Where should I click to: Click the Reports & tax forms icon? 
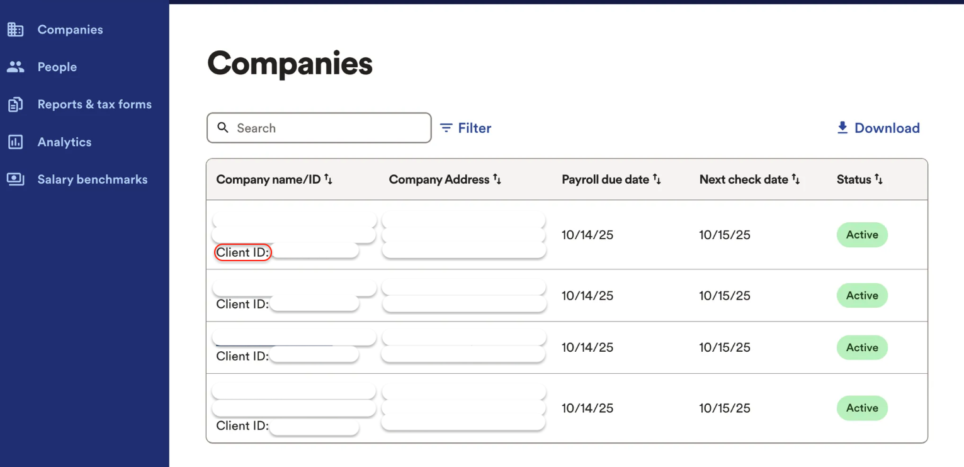click(15, 104)
